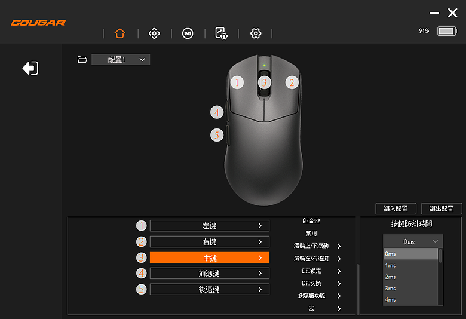Select side button marker 5 on mouse
Screen dimensions: 466x319
(x=217, y=135)
